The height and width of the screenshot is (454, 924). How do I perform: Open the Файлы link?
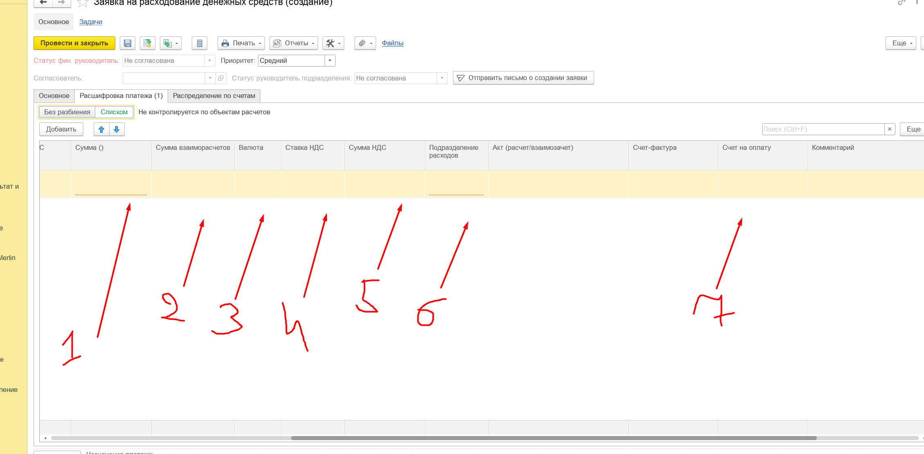point(392,43)
